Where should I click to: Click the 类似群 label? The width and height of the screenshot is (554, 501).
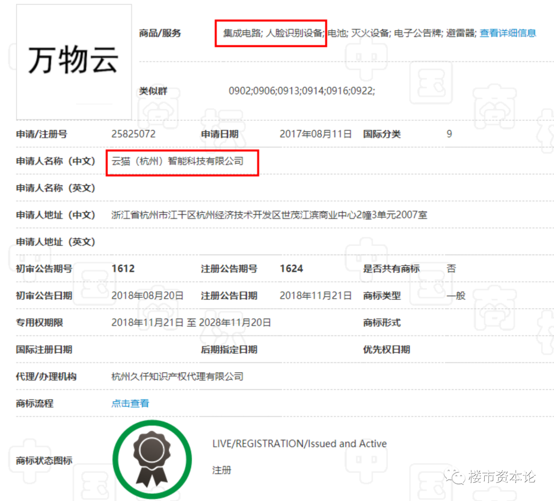[153, 91]
